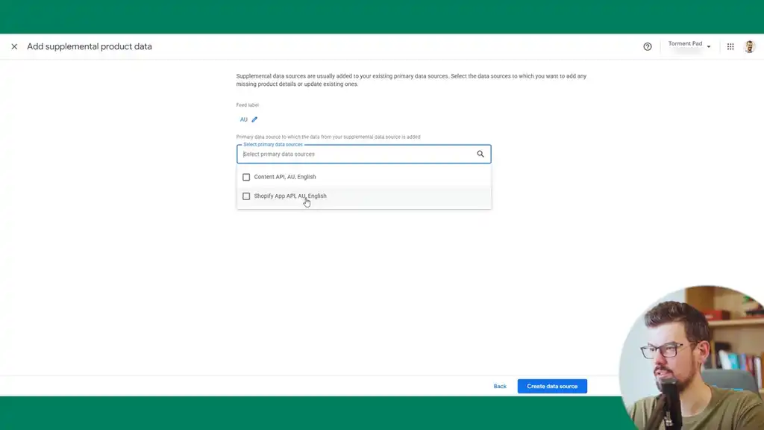Enable both data sources starting with Content API
This screenshot has height=430, width=764.
pyautogui.click(x=246, y=177)
